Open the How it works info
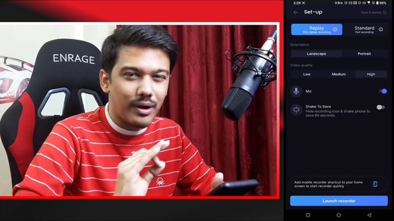The image size is (394, 221). 374,12
